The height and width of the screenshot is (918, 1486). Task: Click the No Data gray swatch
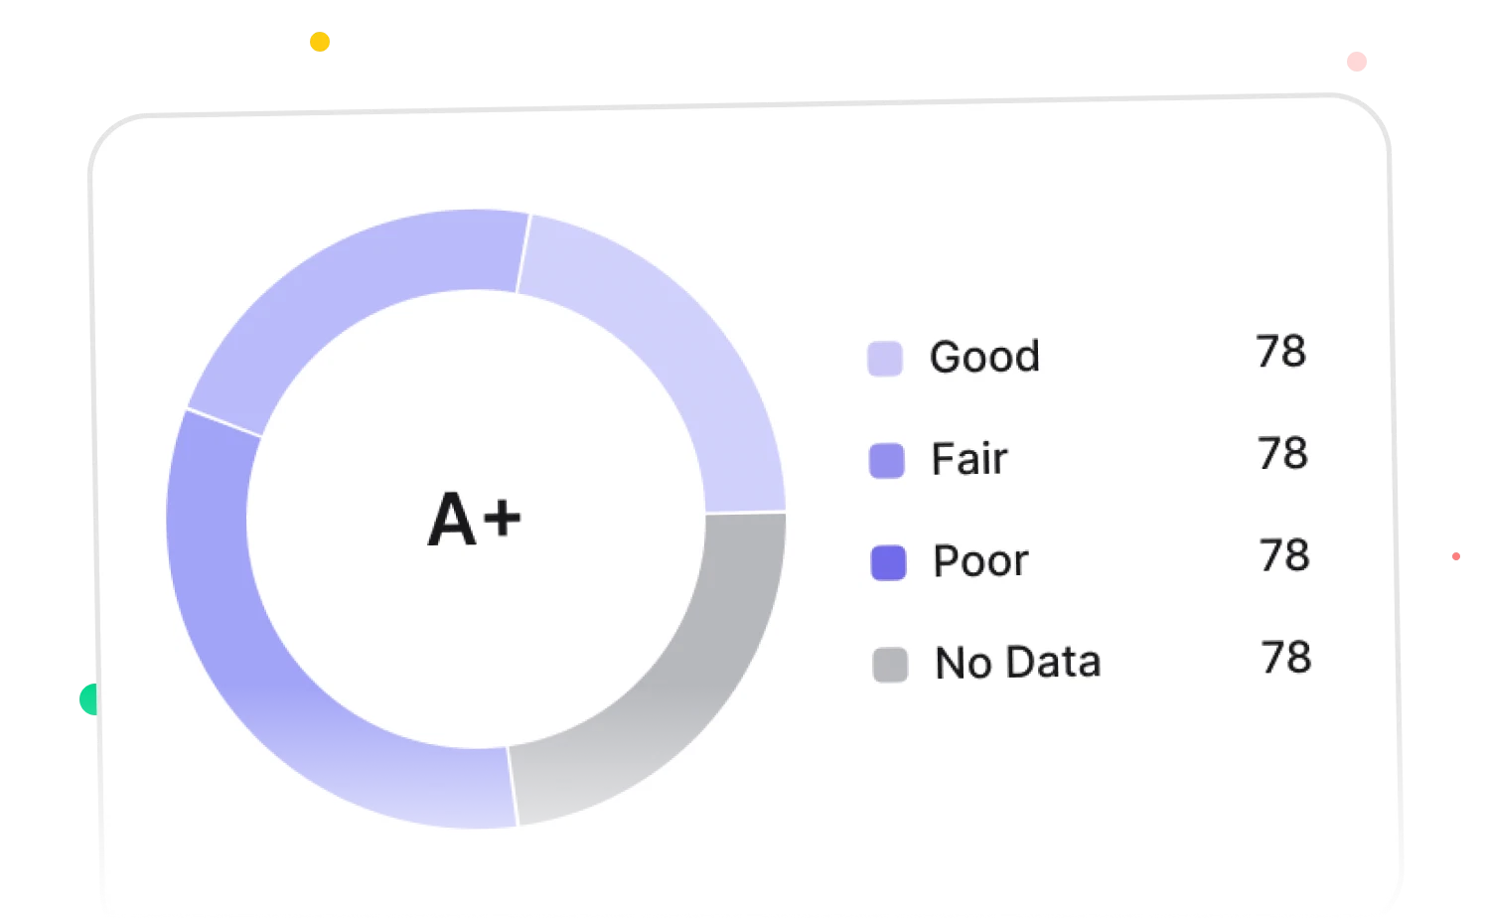click(x=891, y=665)
